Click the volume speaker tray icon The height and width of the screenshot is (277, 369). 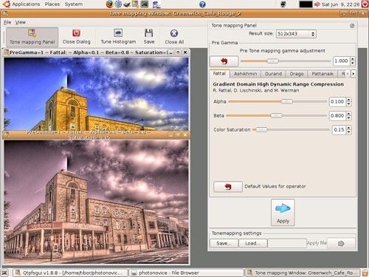(x=317, y=4)
